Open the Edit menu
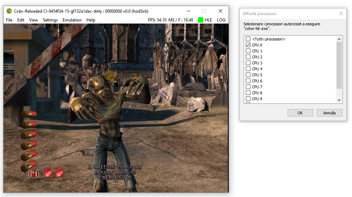Screen dimensions: 352x197 21,20
